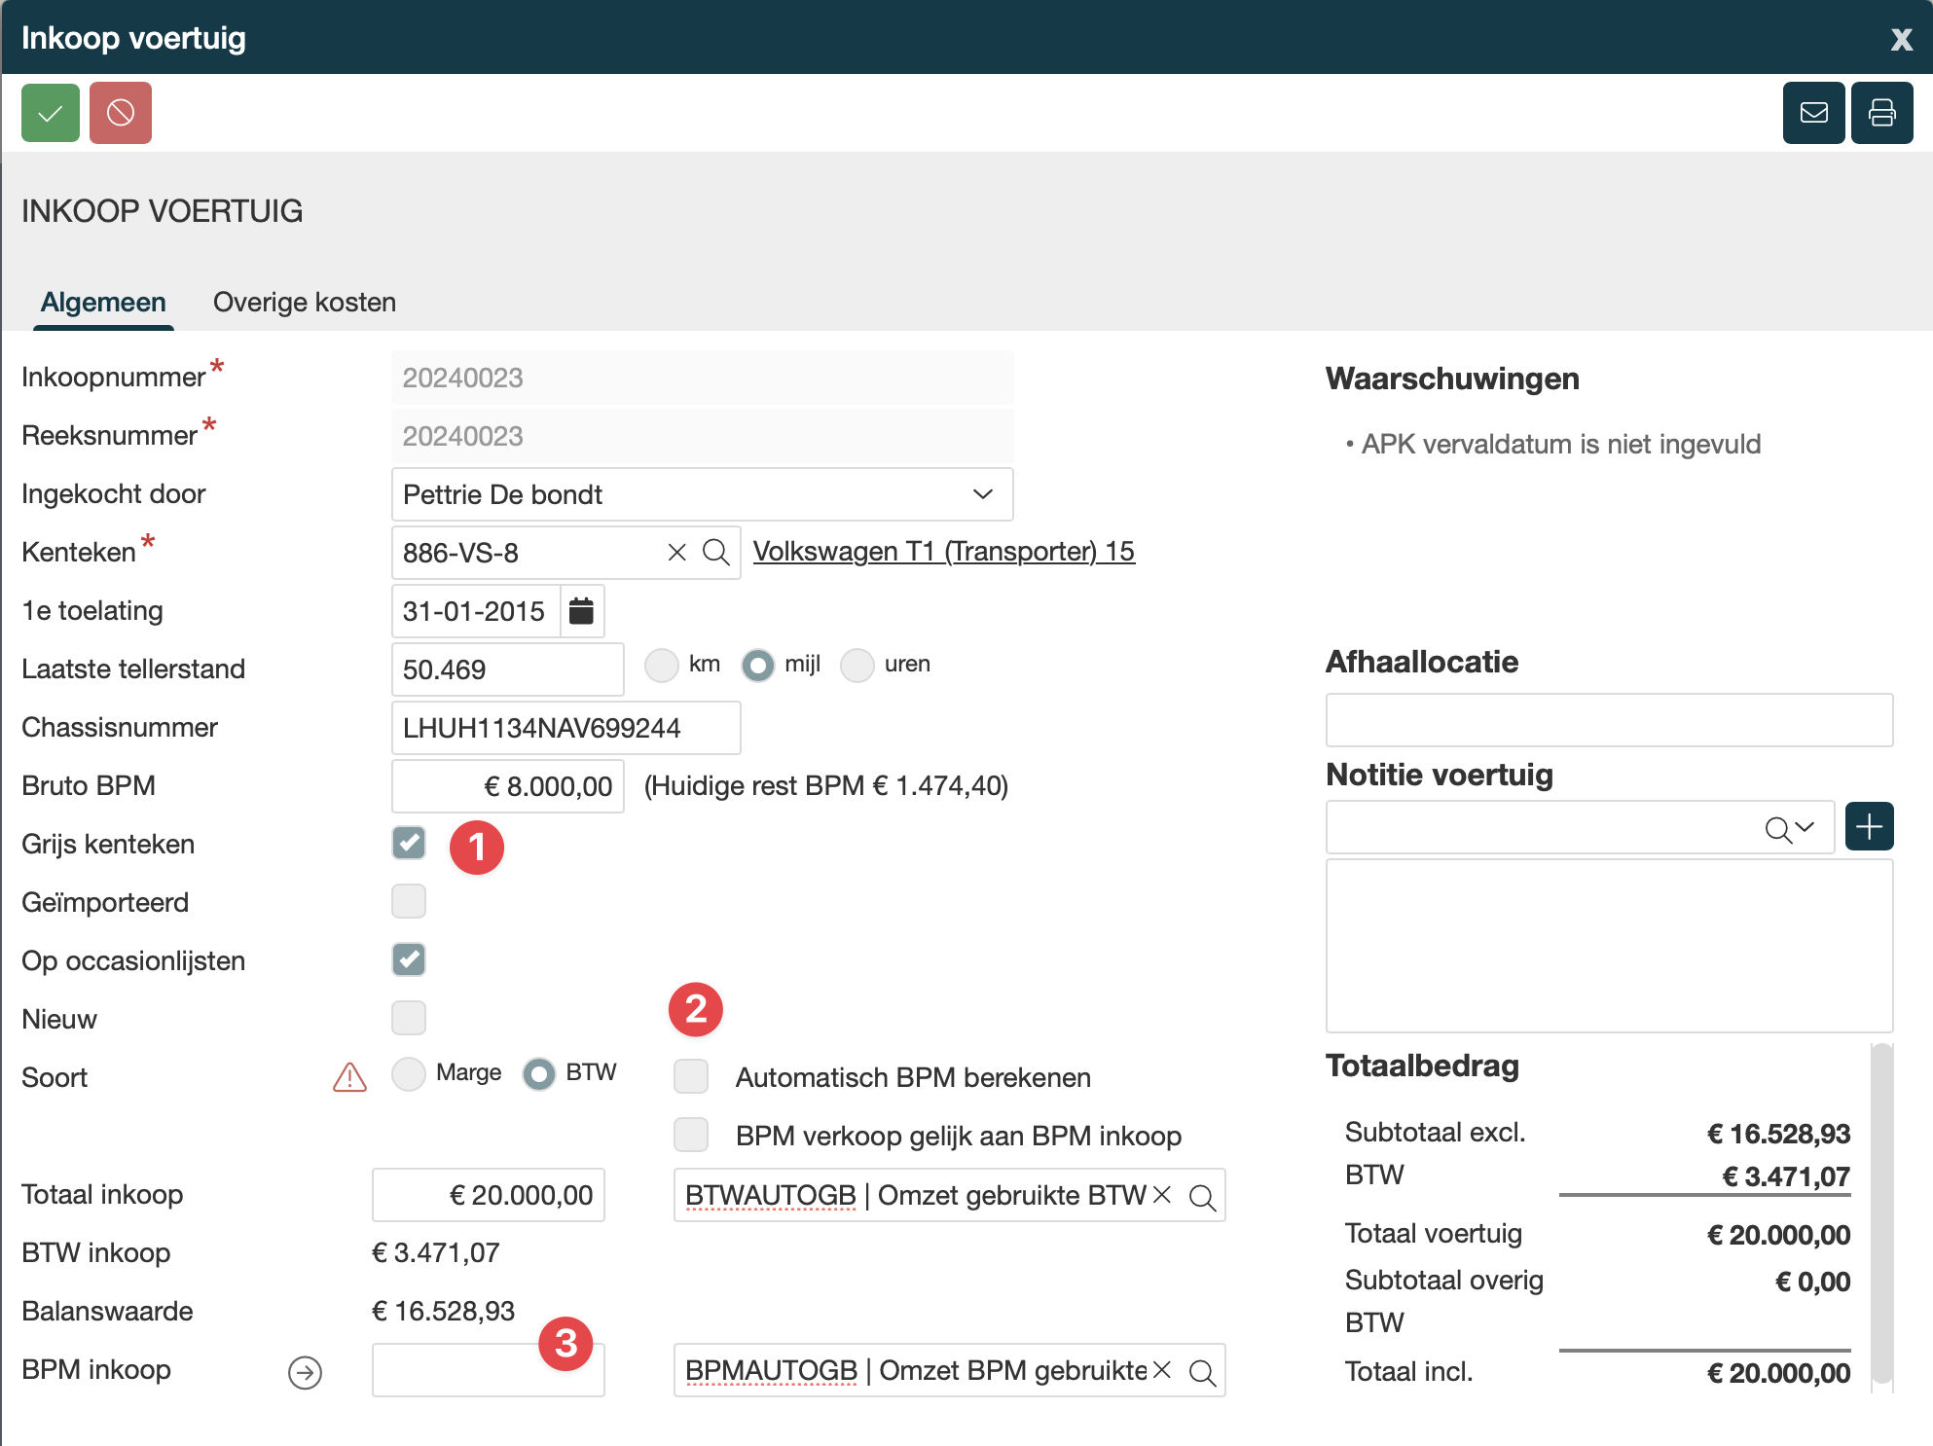Click the green checkmark save button
1933x1446 pixels.
click(x=51, y=113)
